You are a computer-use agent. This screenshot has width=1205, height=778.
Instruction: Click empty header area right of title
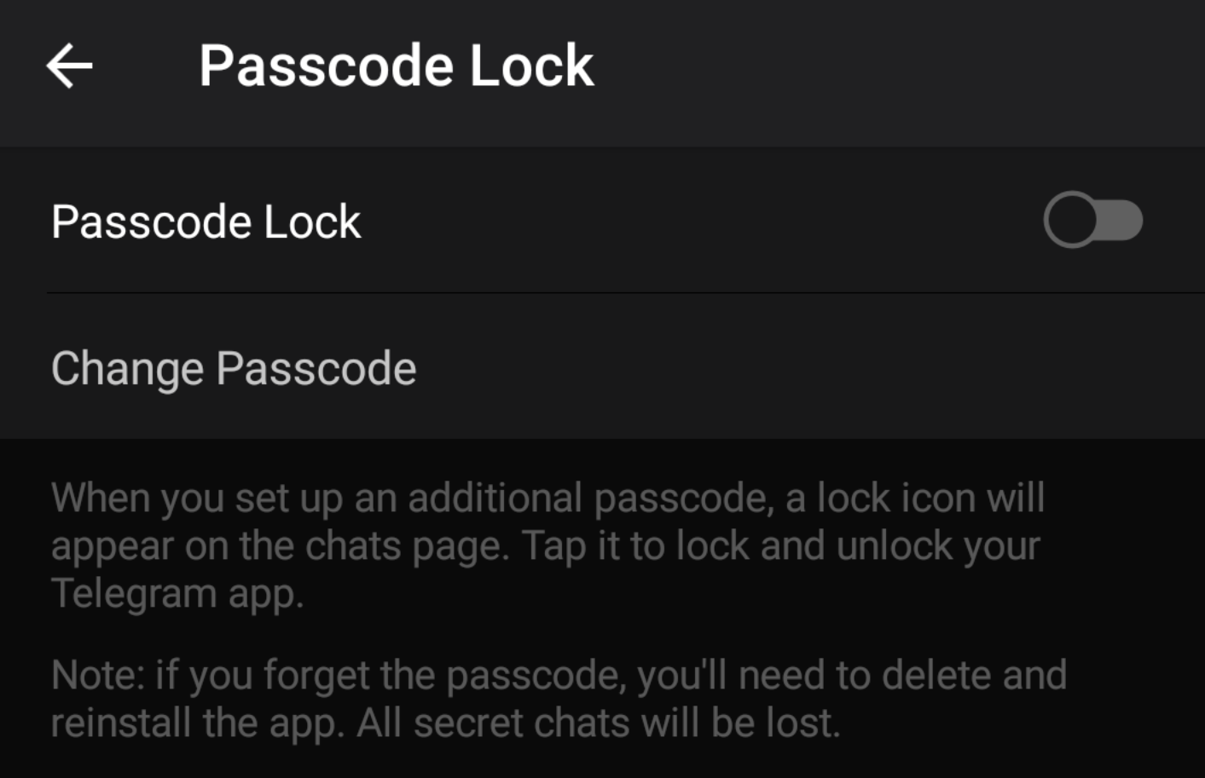(x=895, y=66)
